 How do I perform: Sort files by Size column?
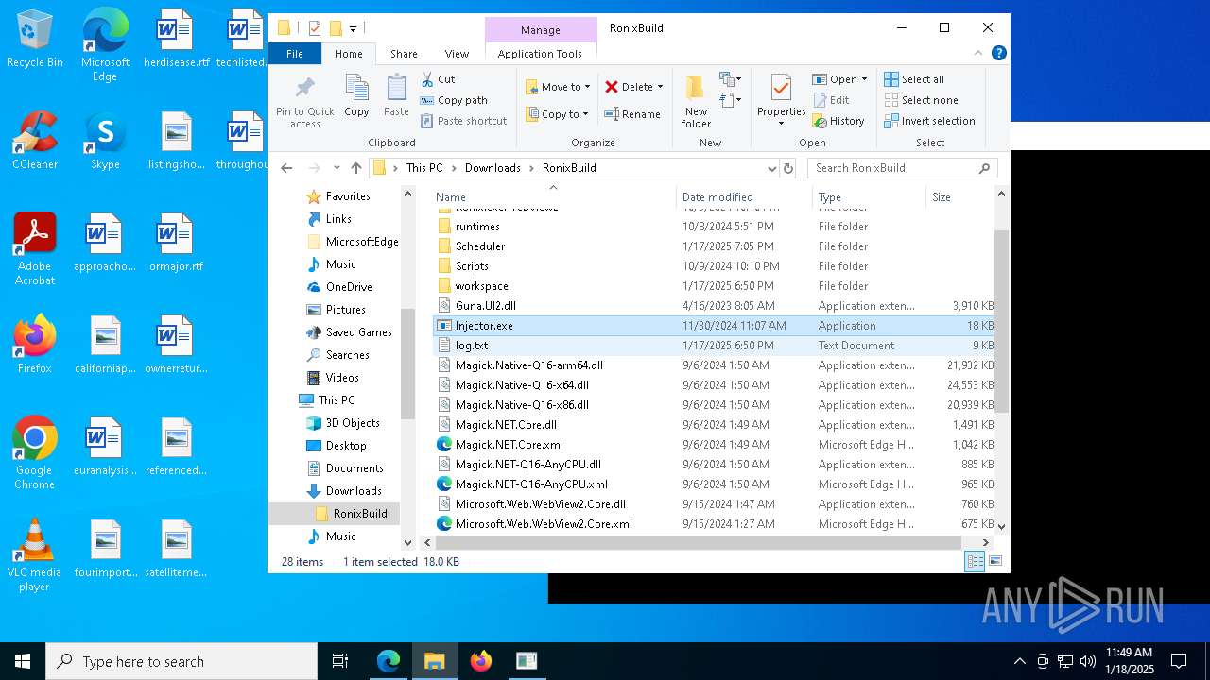[959, 197]
